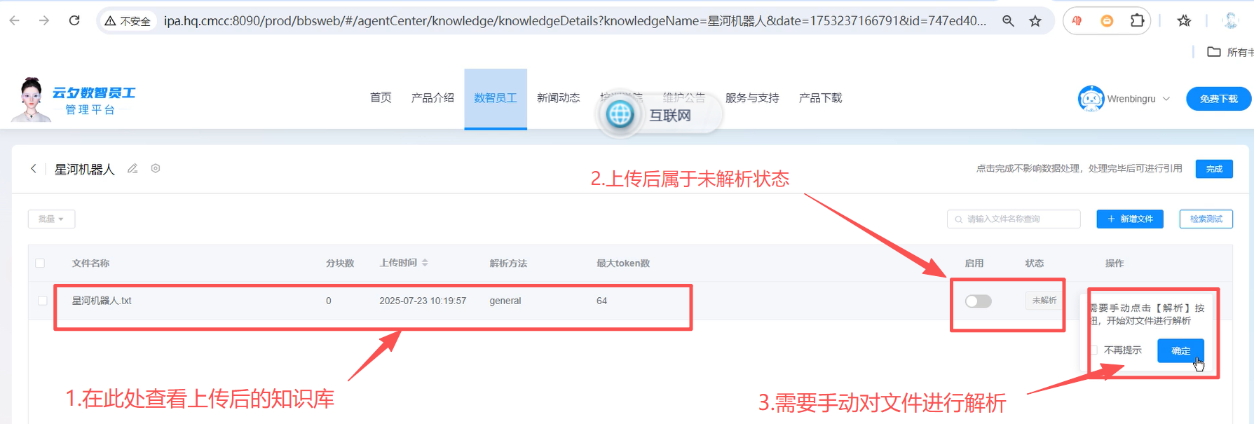Click the 未解析 status tag
Viewport: 1254px width, 424px height.
(1044, 301)
